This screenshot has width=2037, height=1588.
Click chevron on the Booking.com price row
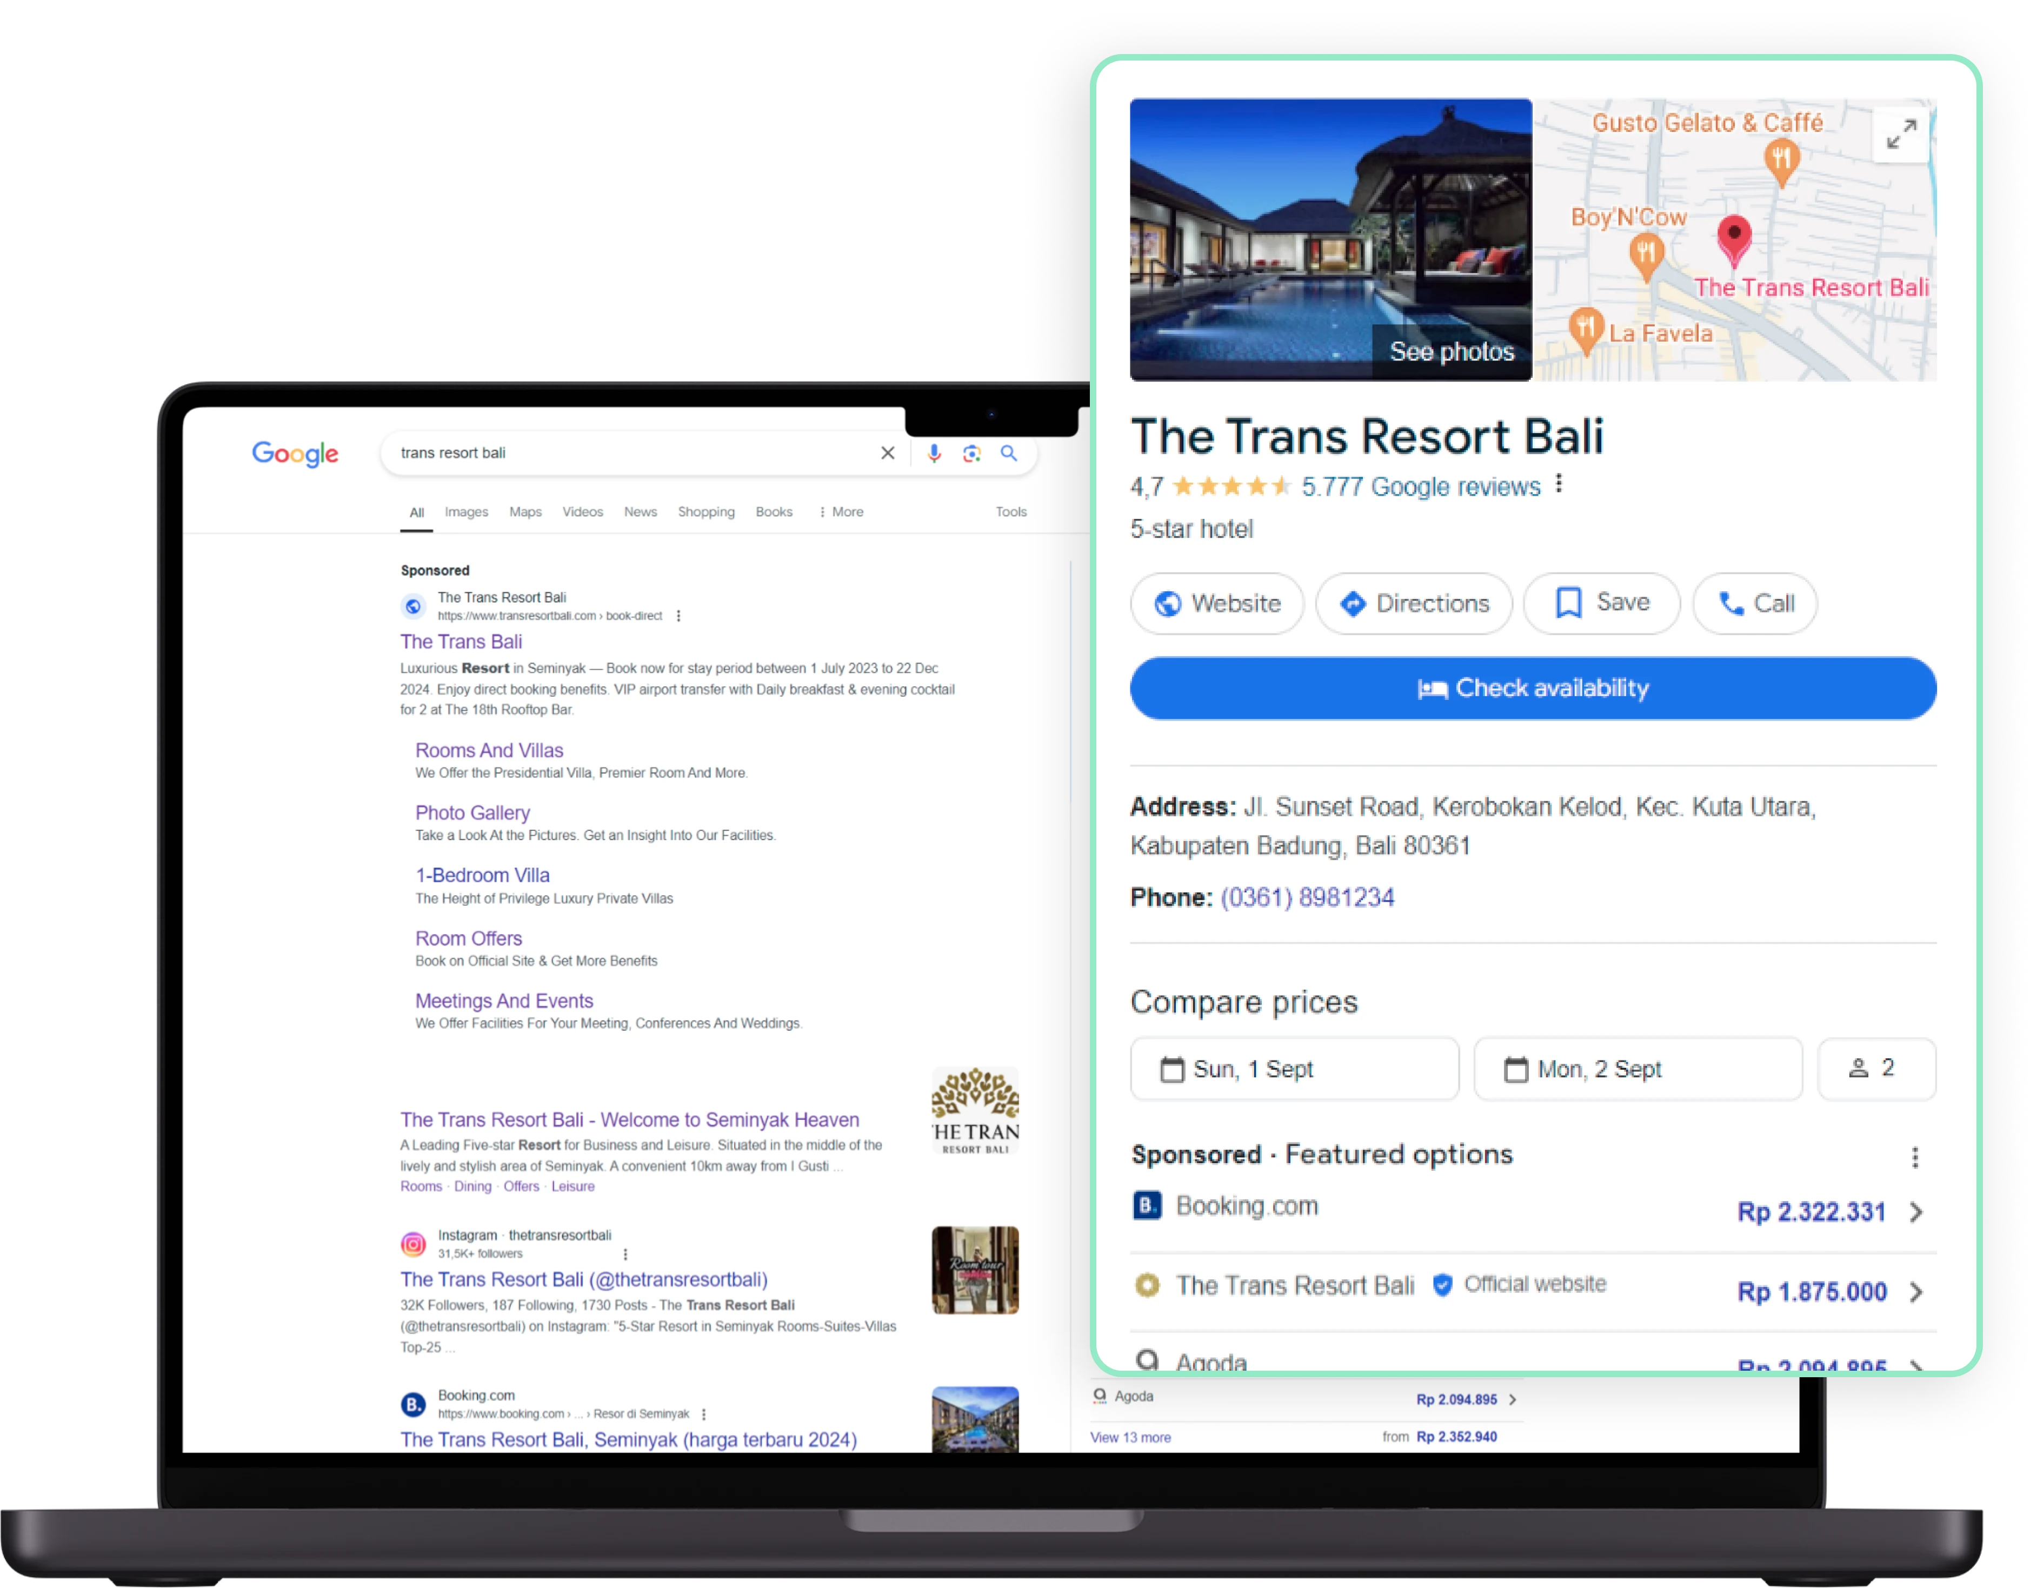(x=1916, y=1211)
